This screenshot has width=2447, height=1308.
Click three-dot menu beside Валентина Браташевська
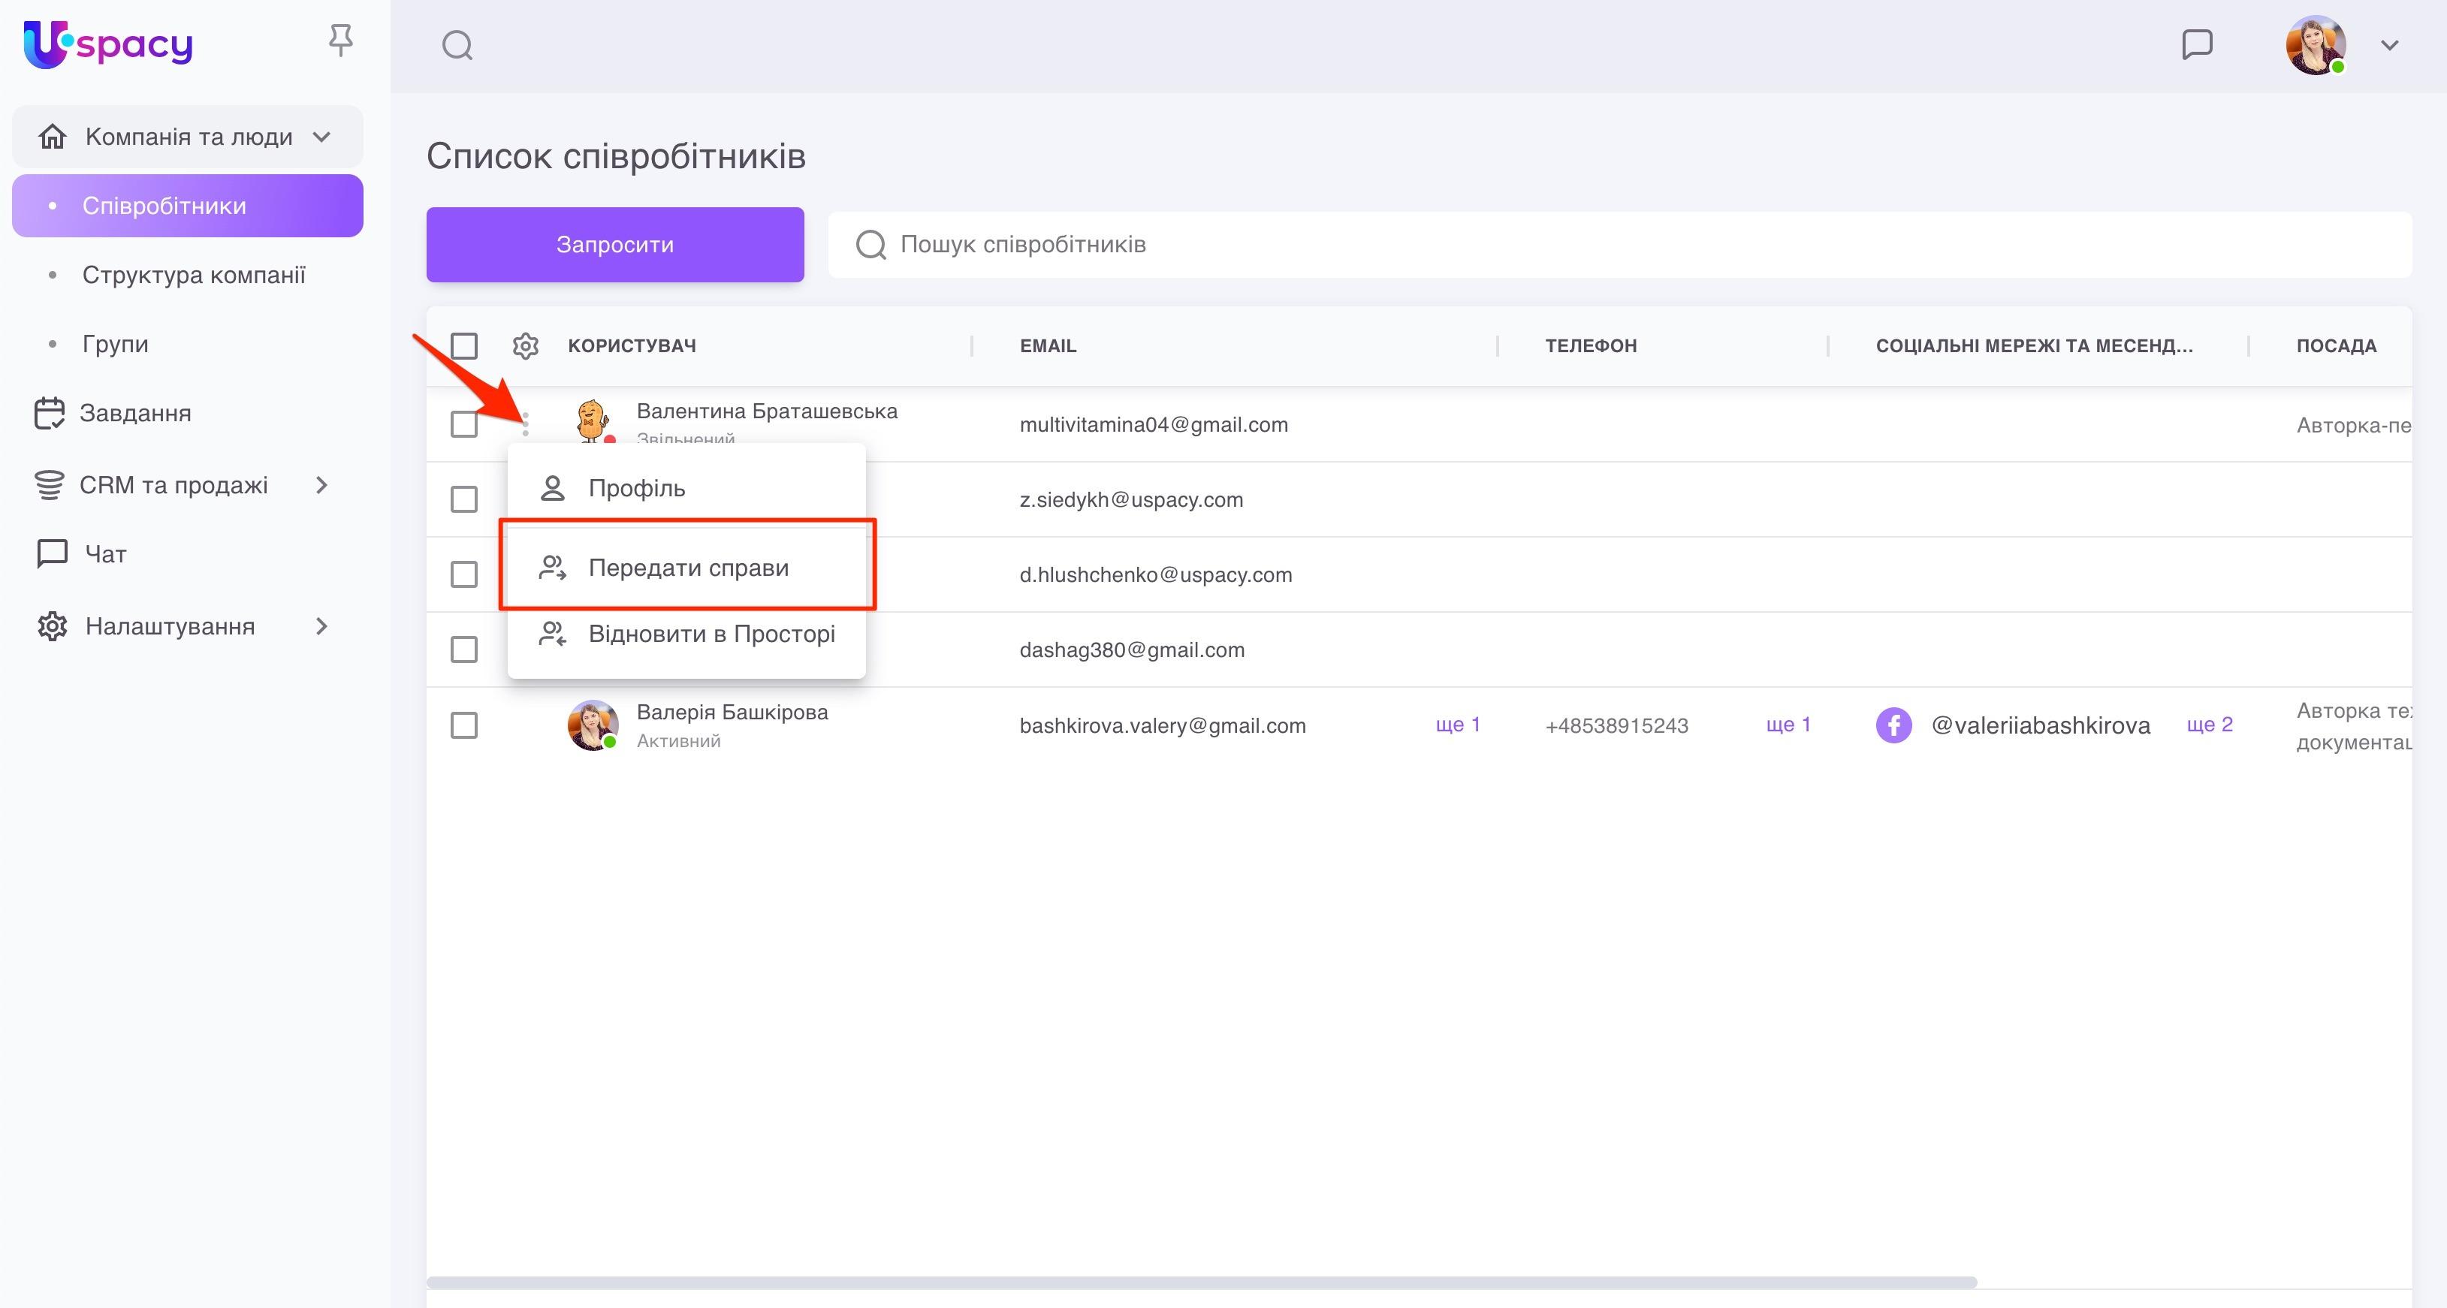[x=525, y=423]
